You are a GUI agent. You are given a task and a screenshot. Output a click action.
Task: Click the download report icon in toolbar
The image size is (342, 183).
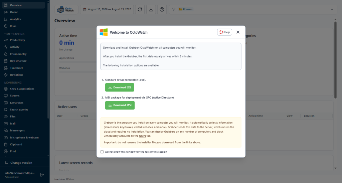151,10
